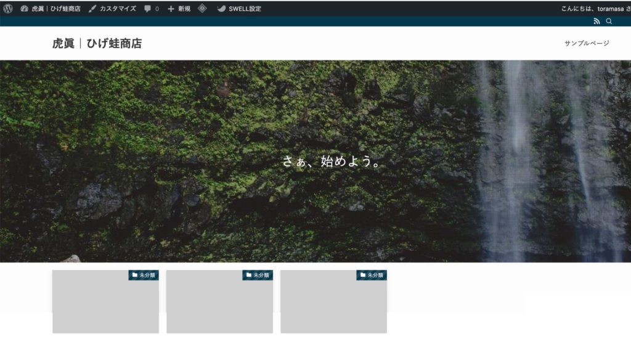Click the first card's 未分類 category label
The height and width of the screenshot is (355, 631).
[144, 275]
